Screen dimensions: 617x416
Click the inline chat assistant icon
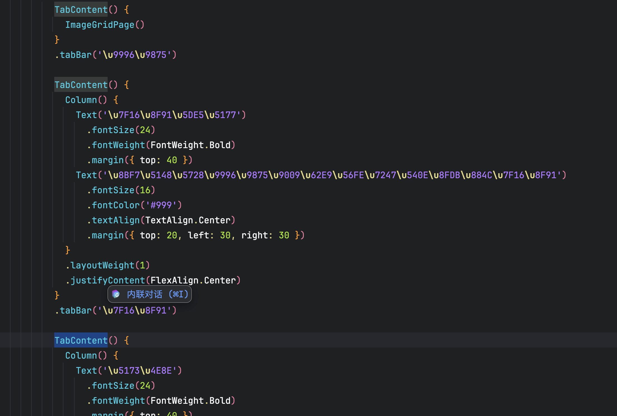click(116, 294)
